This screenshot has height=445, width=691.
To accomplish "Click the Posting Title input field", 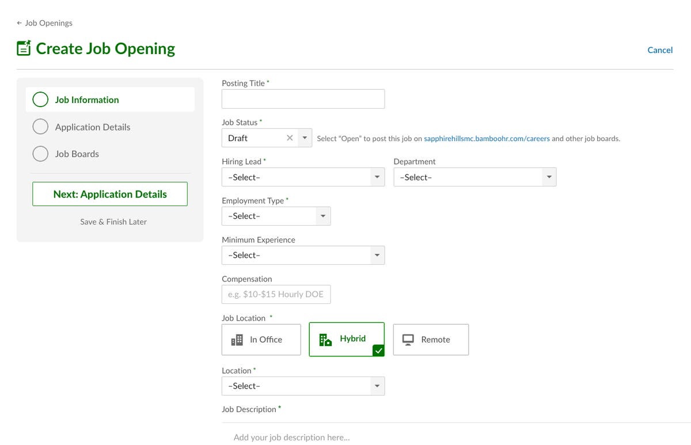I will 303,98.
